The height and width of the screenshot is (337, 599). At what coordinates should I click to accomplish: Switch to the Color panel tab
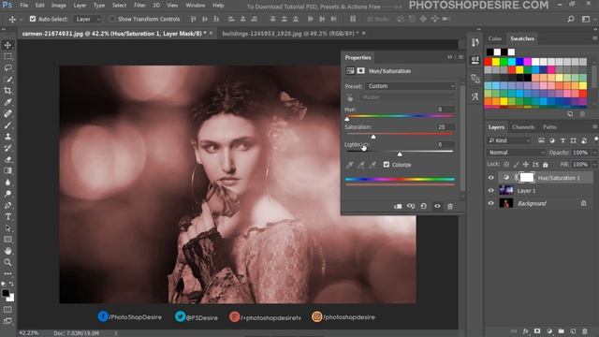(x=495, y=38)
